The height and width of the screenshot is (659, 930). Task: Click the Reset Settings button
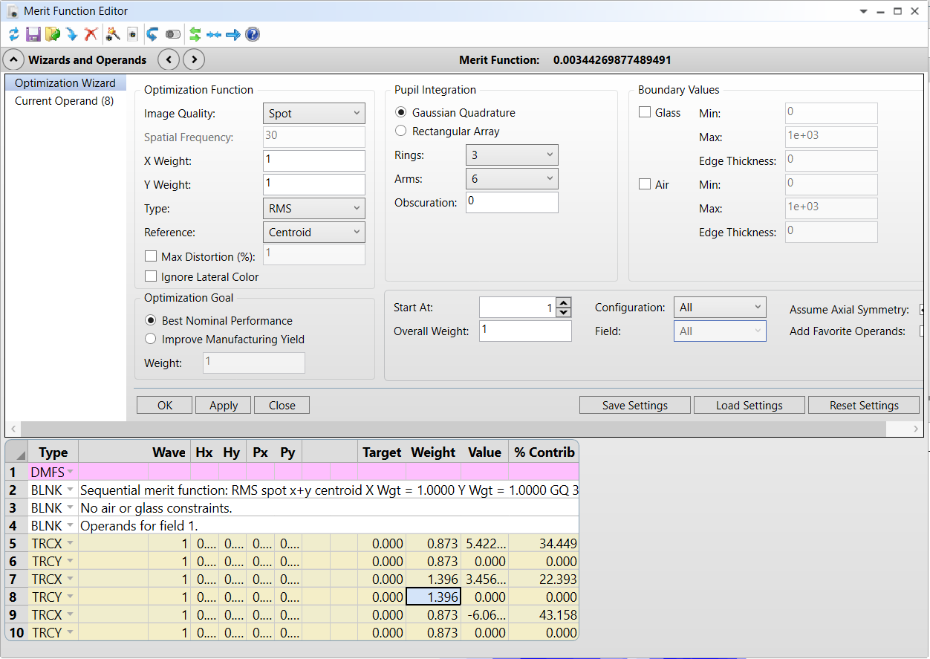click(x=863, y=406)
